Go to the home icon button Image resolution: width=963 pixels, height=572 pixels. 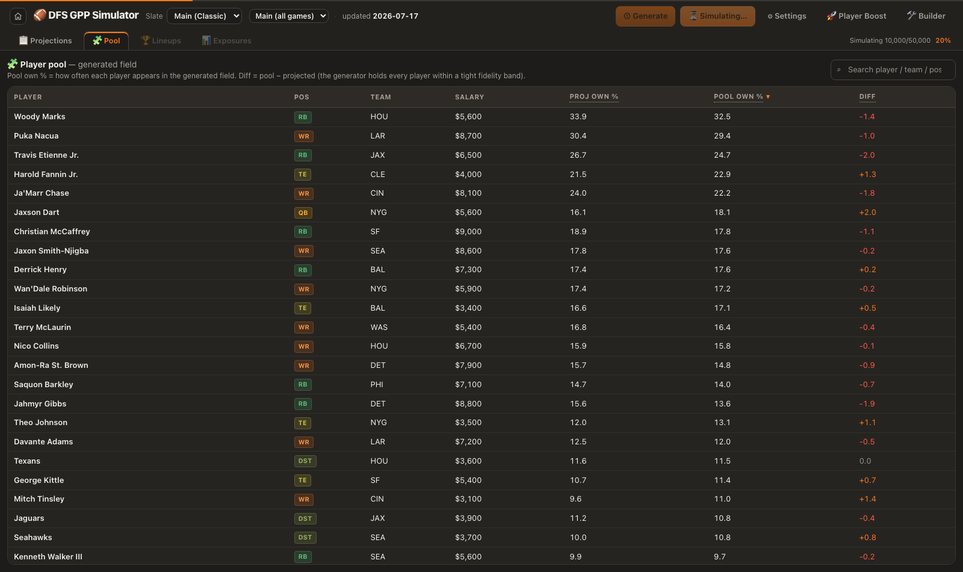(18, 16)
